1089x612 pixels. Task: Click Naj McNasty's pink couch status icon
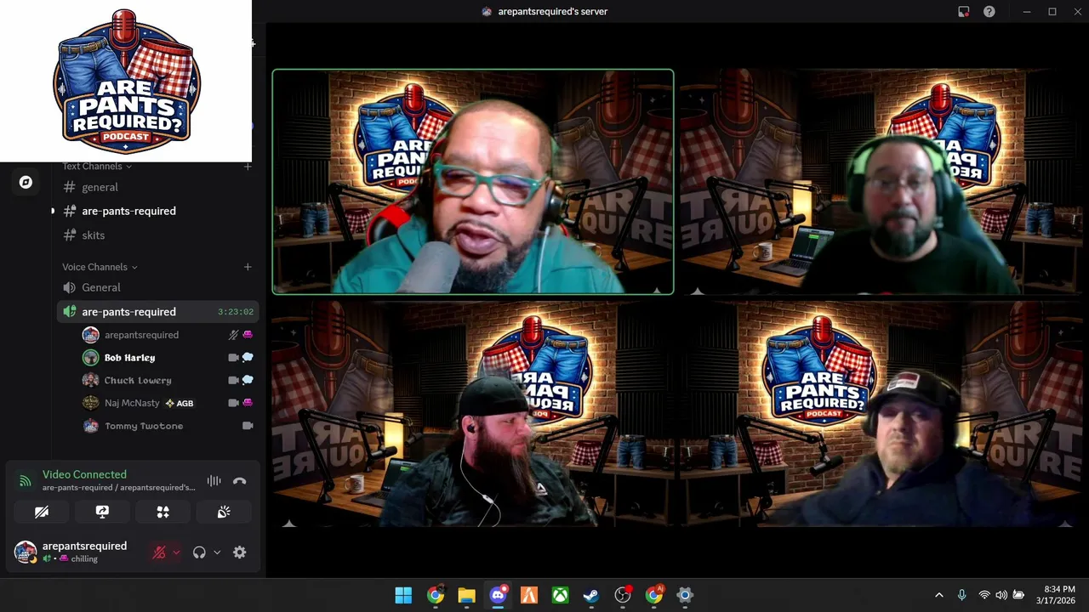pyautogui.click(x=248, y=403)
